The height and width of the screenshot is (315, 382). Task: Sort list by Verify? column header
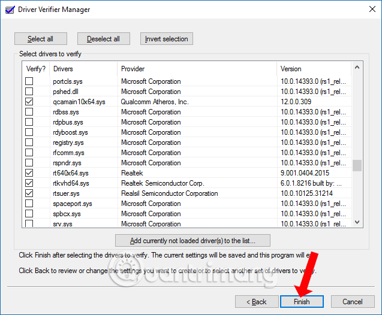pyautogui.click(x=35, y=69)
